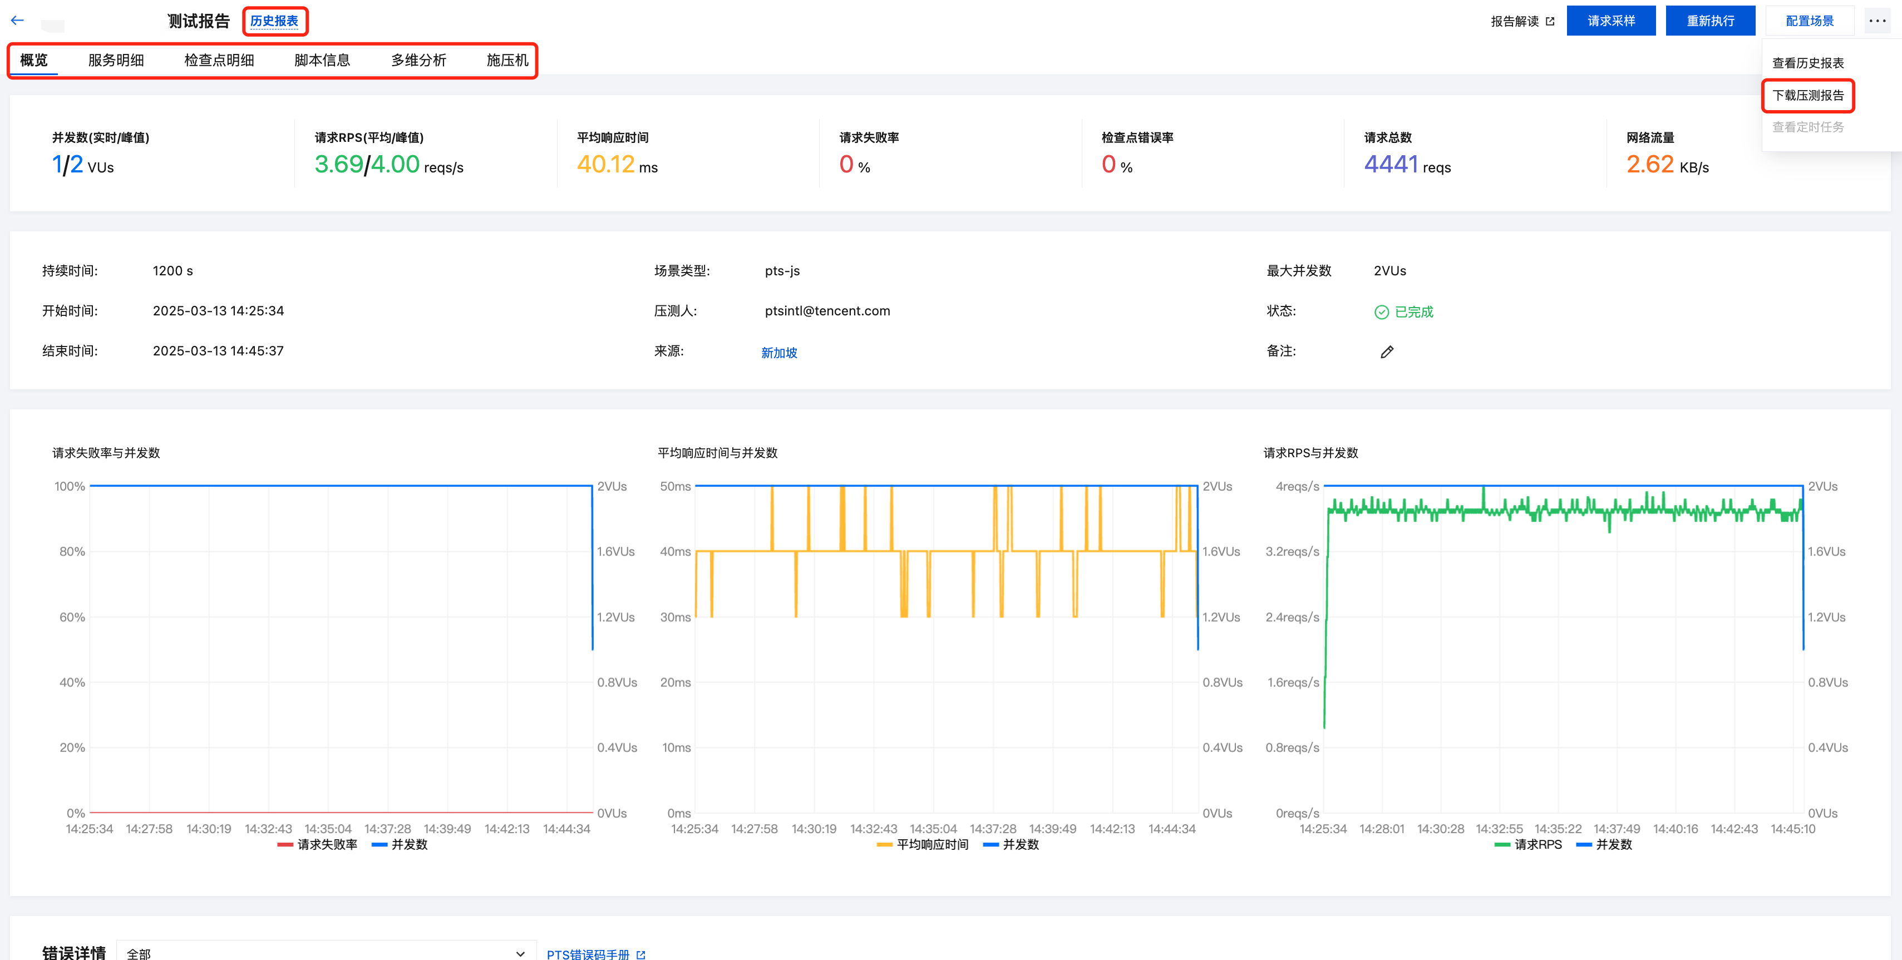
Task: Choose 查看历史报表 from the menu
Action: click(x=1807, y=63)
